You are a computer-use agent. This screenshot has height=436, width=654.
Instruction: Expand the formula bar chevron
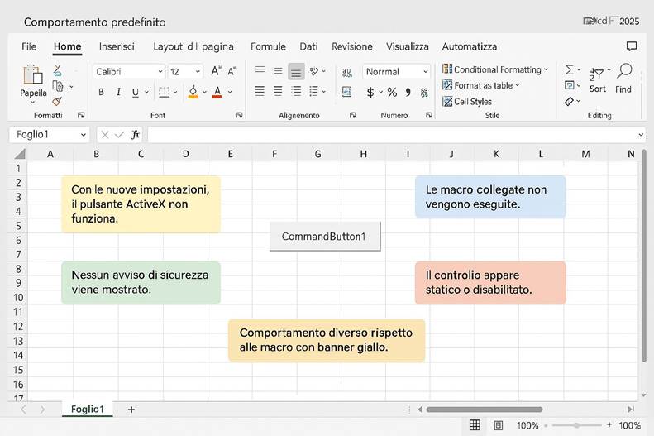(x=641, y=135)
